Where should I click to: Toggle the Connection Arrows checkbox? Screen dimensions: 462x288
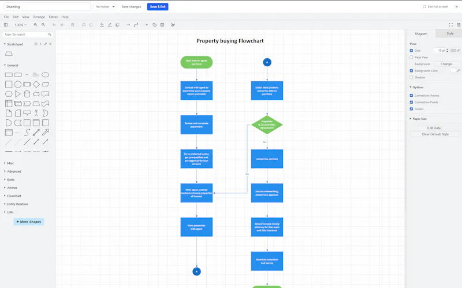coord(411,96)
